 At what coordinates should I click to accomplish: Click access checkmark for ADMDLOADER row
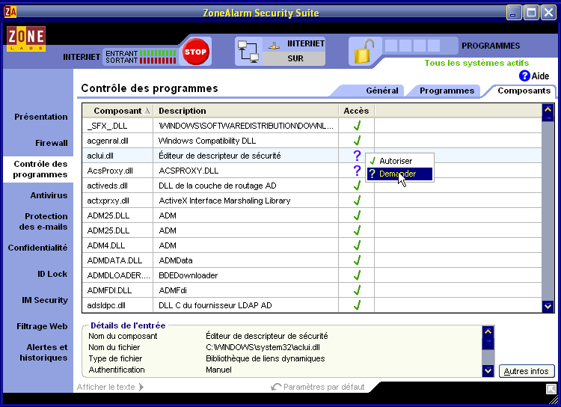[357, 275]
